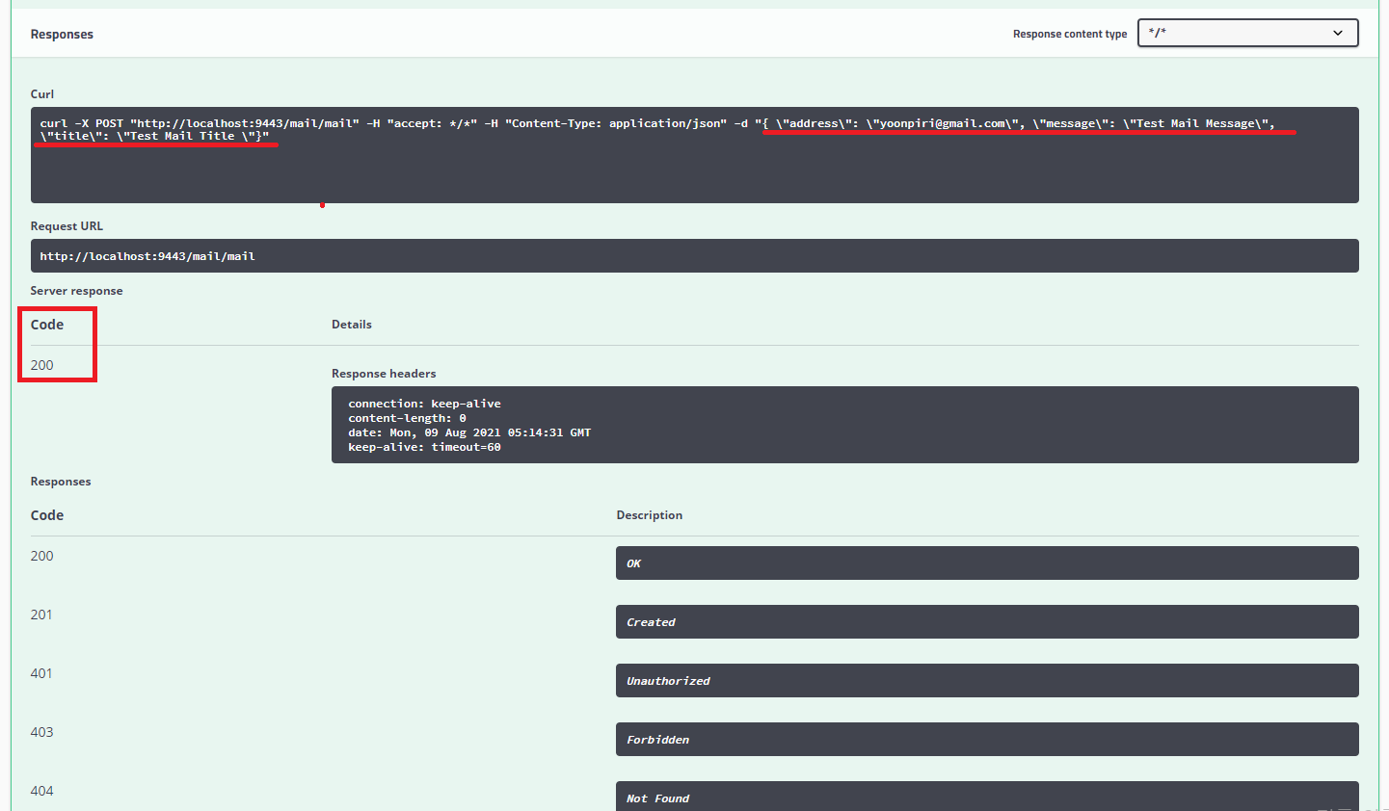The image size is (1389, 811).
Task: Open the Response content type dropdown
Action: (x=1247, y=33)
